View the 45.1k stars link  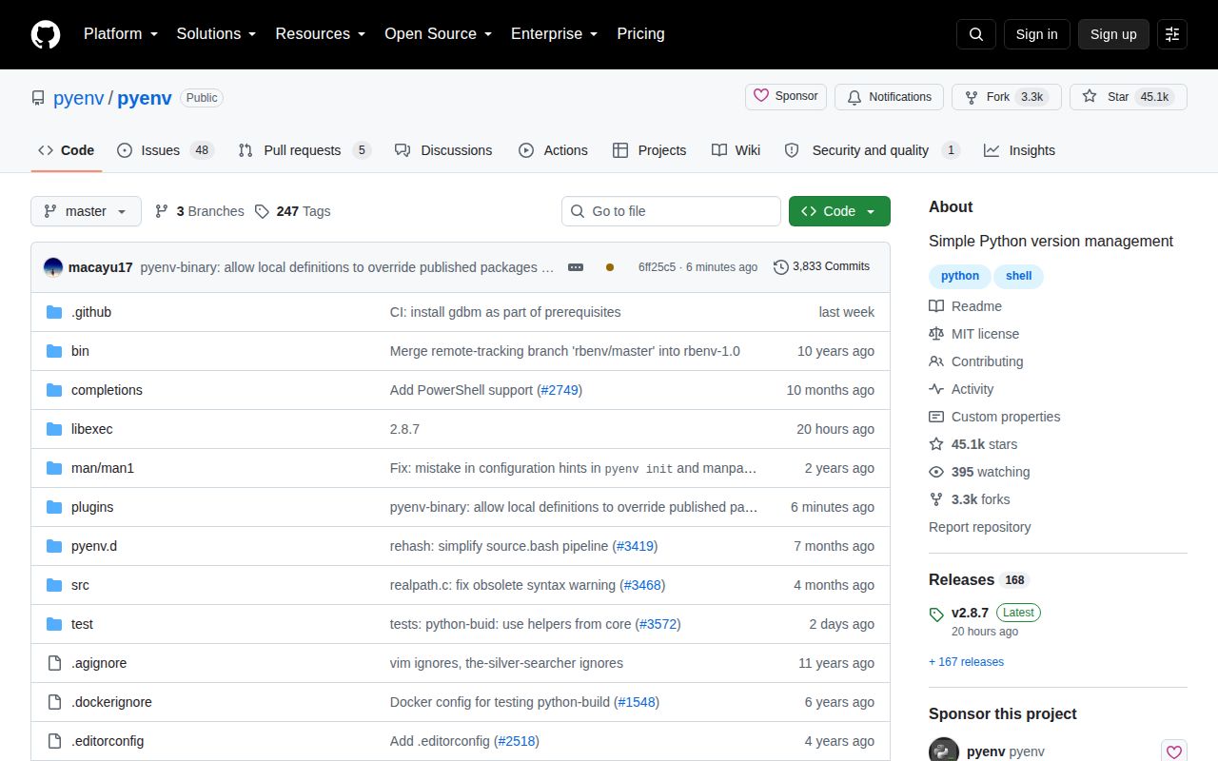click(972, 444)
